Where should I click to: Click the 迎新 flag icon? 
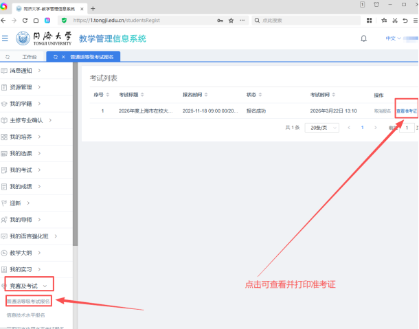[x=4, y=203]
